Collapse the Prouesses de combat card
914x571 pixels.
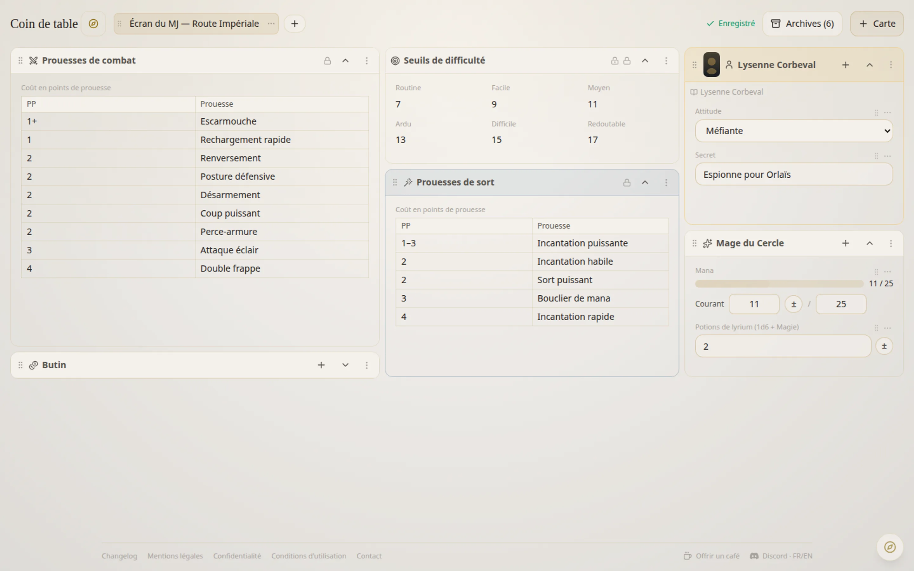(345, 61)
